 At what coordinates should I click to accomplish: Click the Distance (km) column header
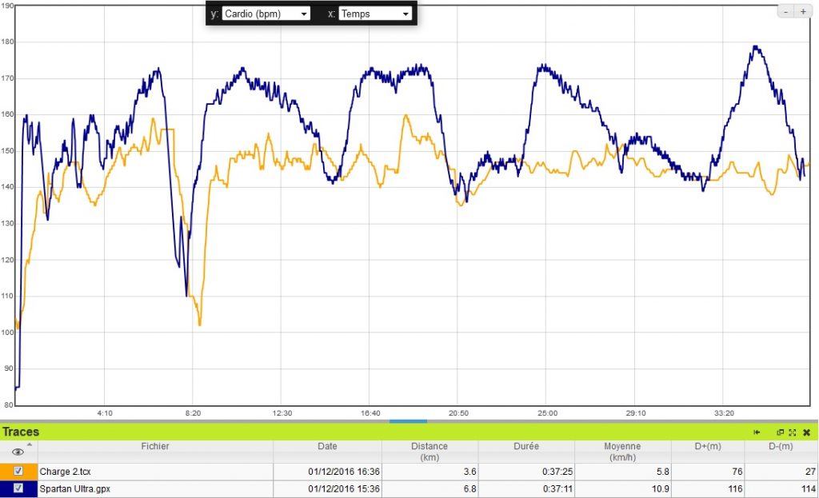[429, 451]
